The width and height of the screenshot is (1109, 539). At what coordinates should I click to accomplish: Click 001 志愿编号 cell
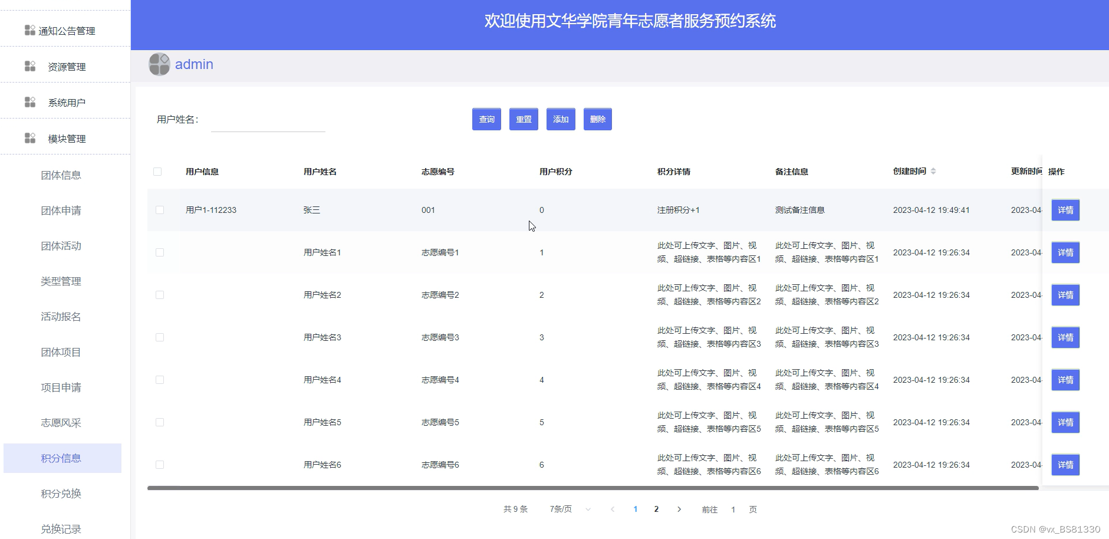(x=428, y=210)
